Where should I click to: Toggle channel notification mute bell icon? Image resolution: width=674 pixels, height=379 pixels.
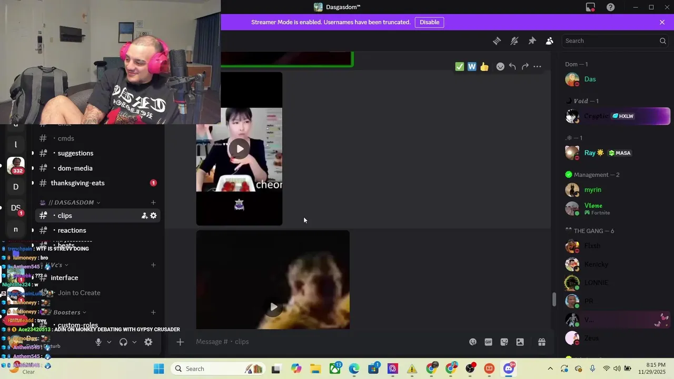coord(514,41)
